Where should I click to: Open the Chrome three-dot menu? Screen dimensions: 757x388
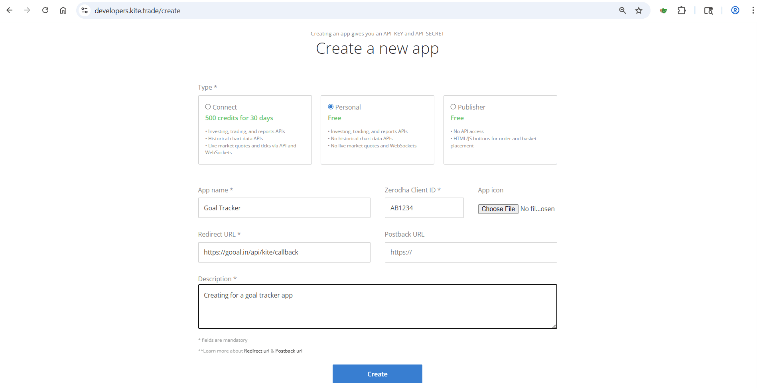coord(752,10)
